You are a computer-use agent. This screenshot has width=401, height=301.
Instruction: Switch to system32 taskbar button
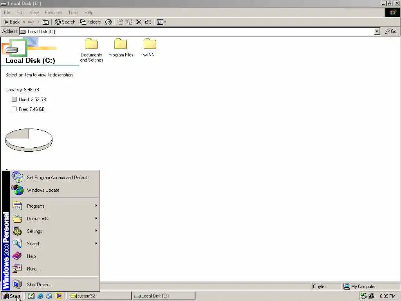point(100,296)
